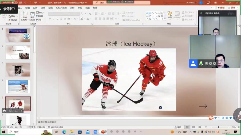Open the comments icon near Record button
The width and height of the screenshot is (241, 135).
[x=212, y=8]
